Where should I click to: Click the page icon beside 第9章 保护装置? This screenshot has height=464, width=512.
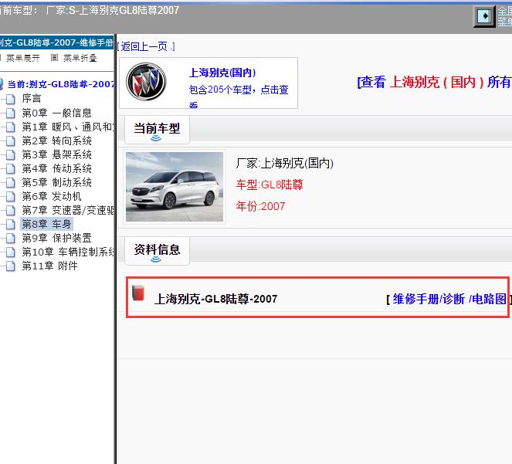tap(11, 238)
